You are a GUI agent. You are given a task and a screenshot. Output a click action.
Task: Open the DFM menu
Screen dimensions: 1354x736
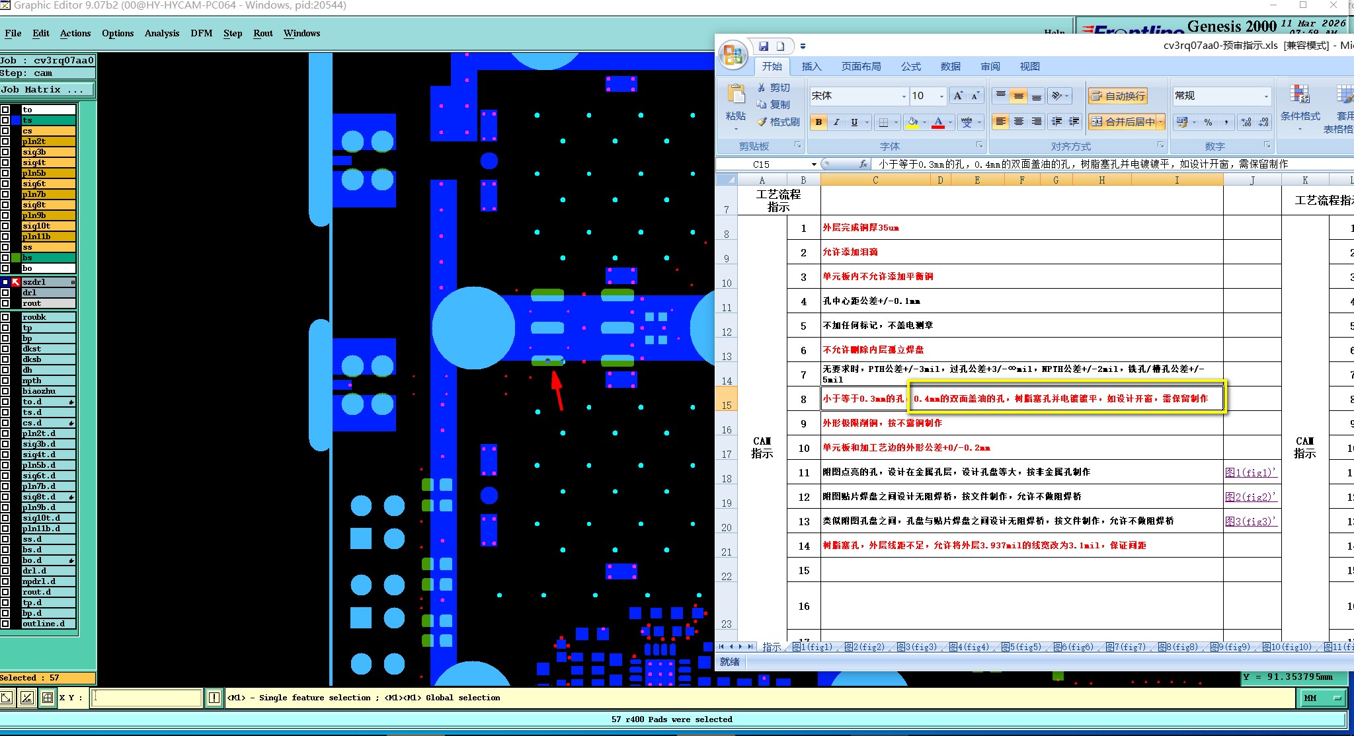point(201,33)
